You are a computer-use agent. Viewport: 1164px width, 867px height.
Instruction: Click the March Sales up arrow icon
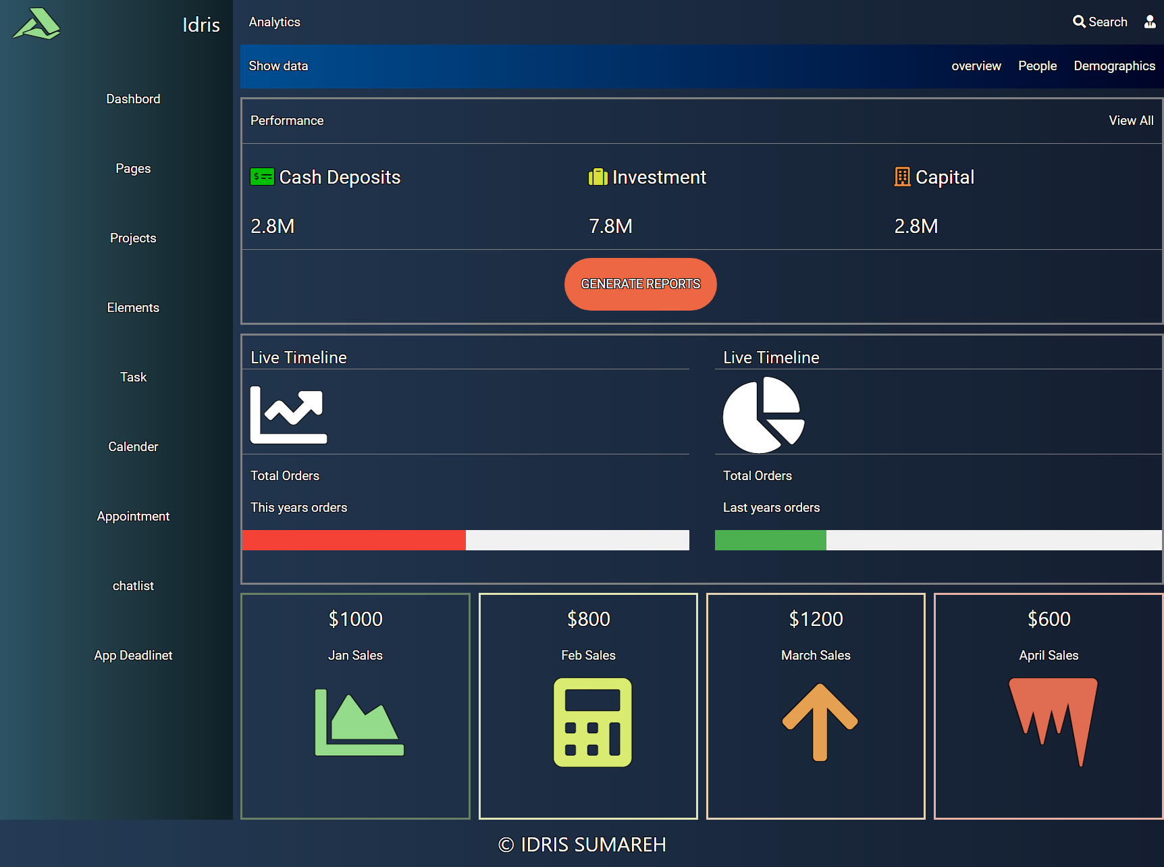820,722
